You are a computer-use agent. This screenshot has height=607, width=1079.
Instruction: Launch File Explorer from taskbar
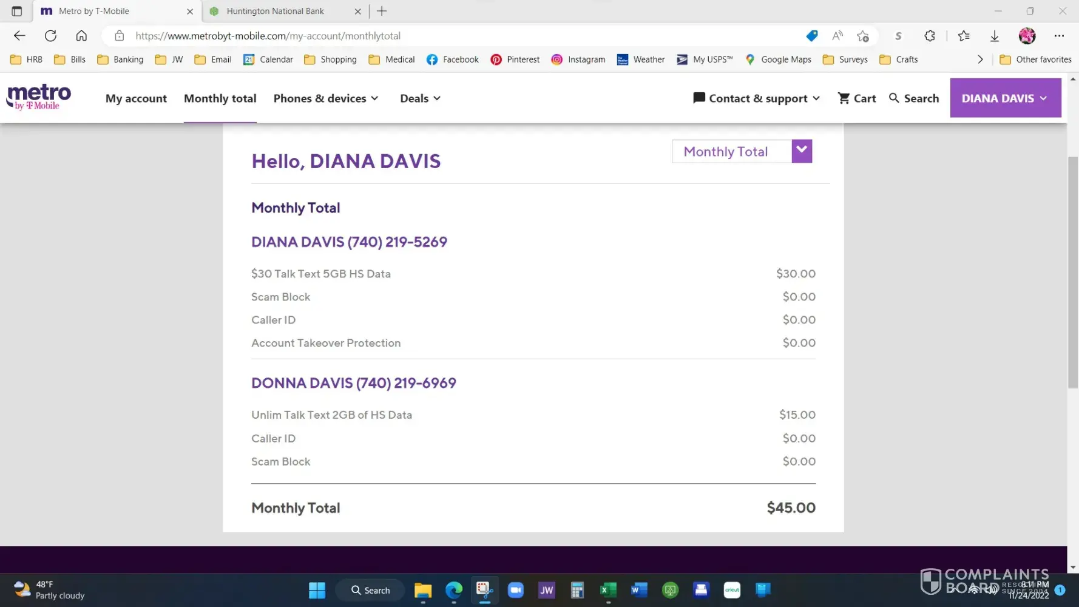coord(422,590)
